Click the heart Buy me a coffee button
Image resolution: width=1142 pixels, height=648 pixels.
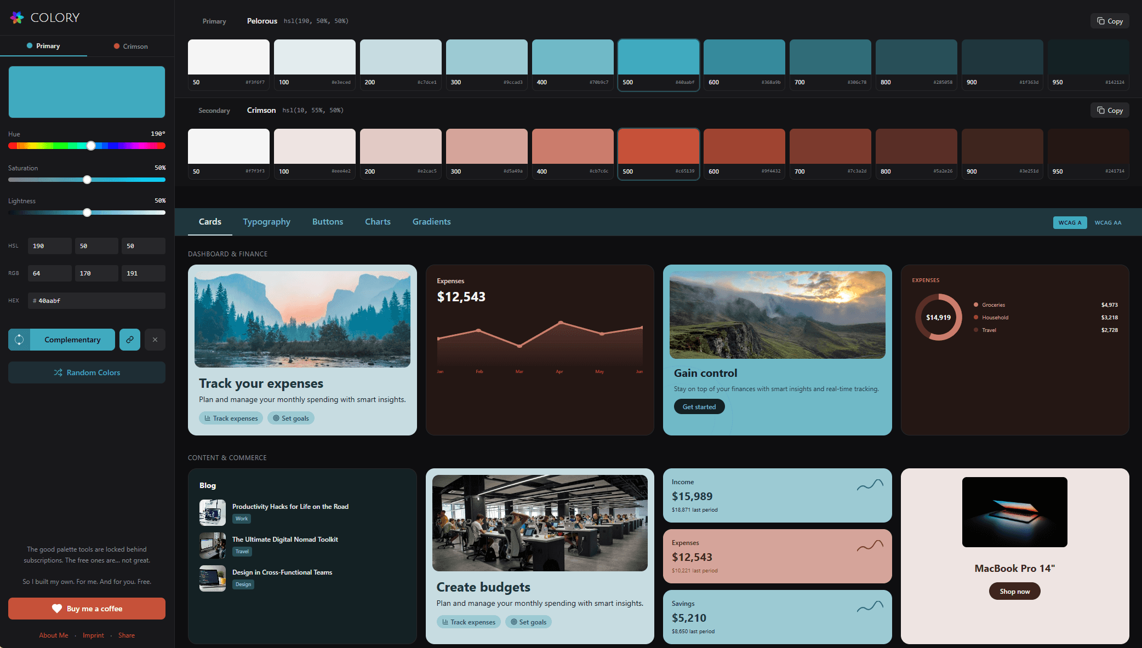tap(87, 609)
